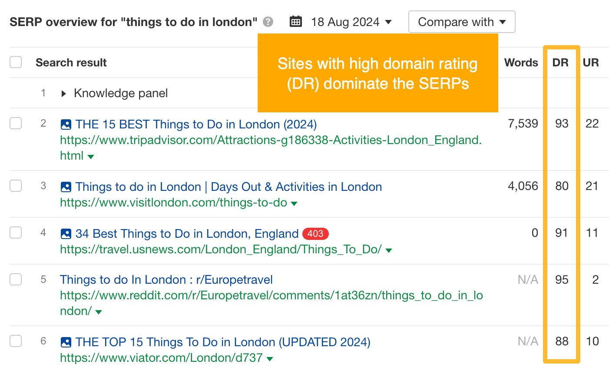Open the THE 15 BEST Things to Do link
This screenshot has width=609, height=367.
tap(195, 125)
